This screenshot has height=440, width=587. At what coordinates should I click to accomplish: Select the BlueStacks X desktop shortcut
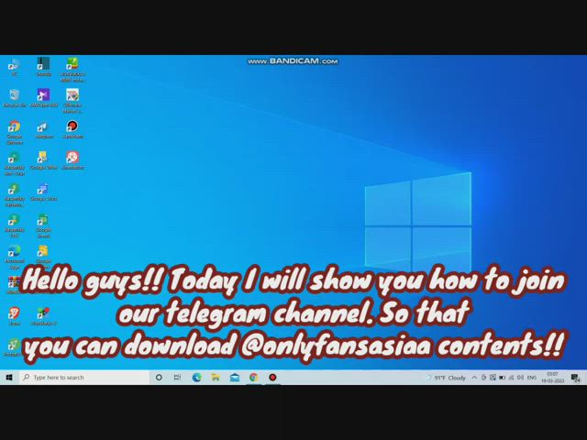[43, 316]
